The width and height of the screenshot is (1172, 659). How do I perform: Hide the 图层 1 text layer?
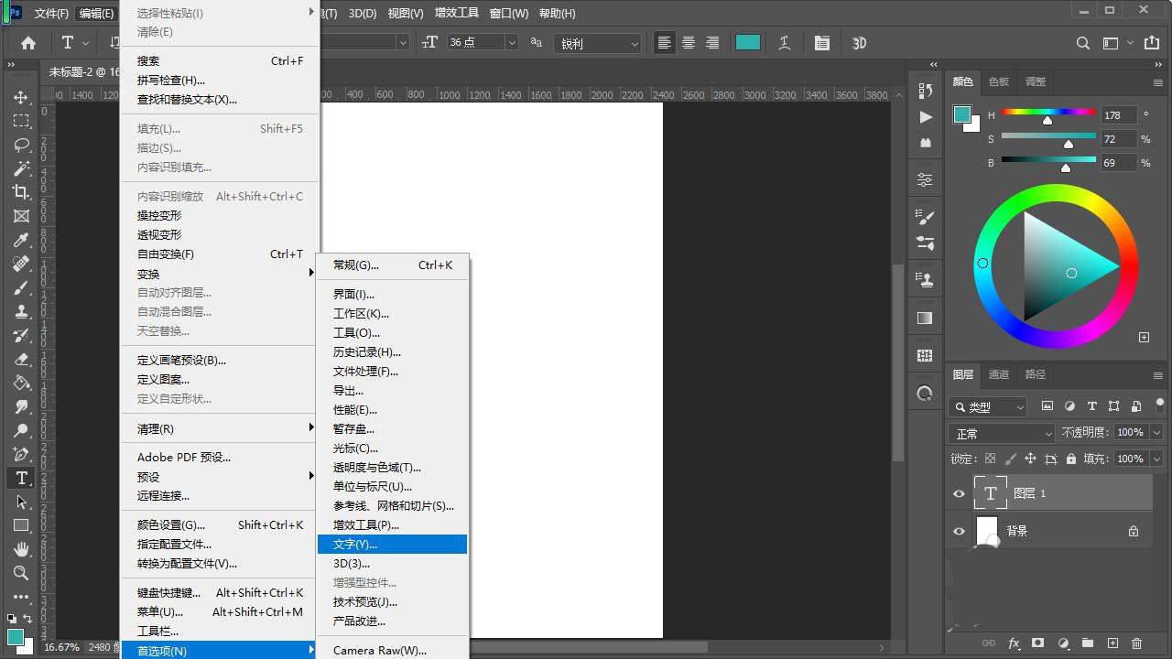(959, 493)
